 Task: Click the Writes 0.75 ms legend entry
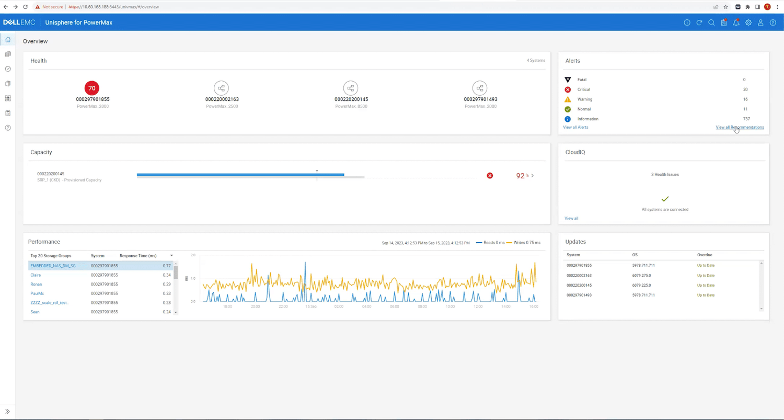(x=523, y=243)
